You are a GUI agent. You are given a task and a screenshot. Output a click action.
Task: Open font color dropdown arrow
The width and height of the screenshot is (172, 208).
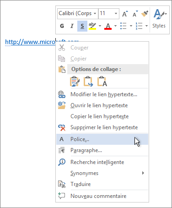[115, 26]
